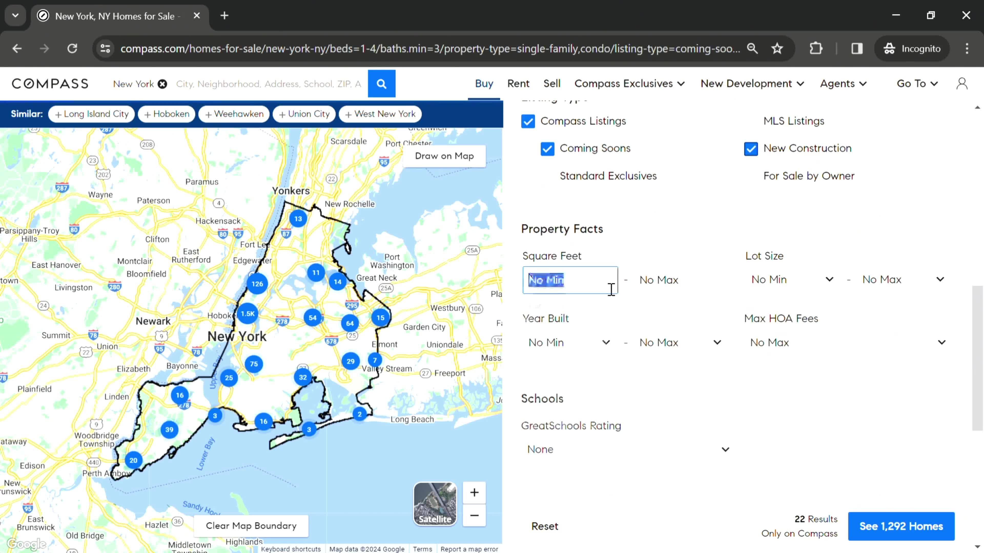Click Draw on Map button
Image resolution: width=984 pixels, height=553 pixels.
(x=444, y=156)
